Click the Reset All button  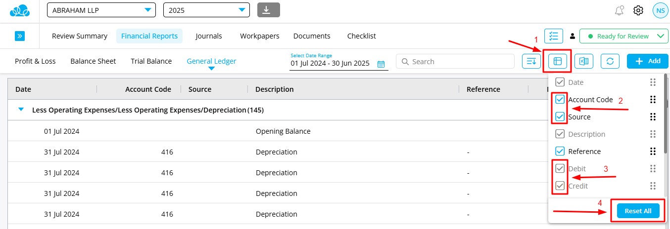(638, 211)
